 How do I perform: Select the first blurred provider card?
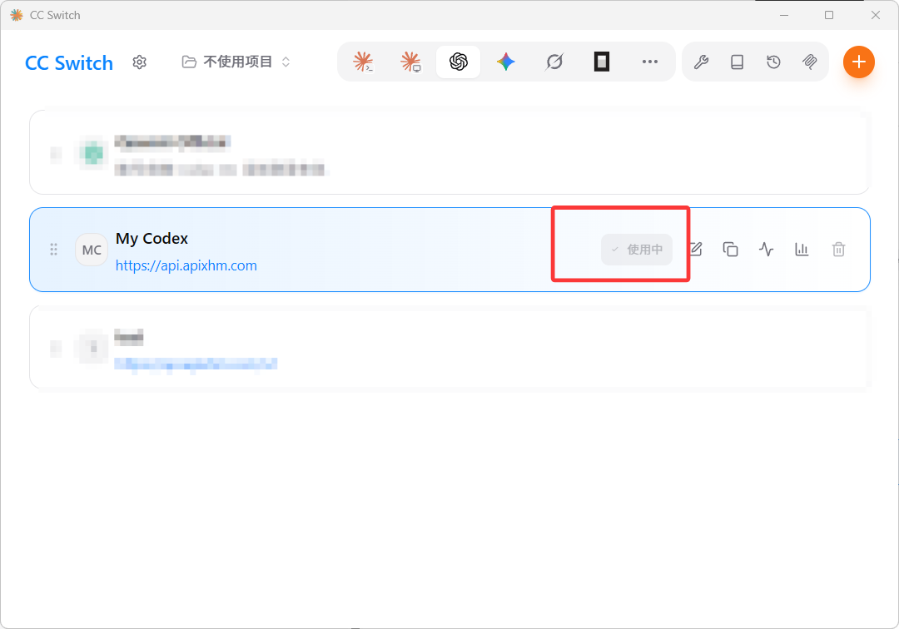pyautogui.click(x=449, y=152)
